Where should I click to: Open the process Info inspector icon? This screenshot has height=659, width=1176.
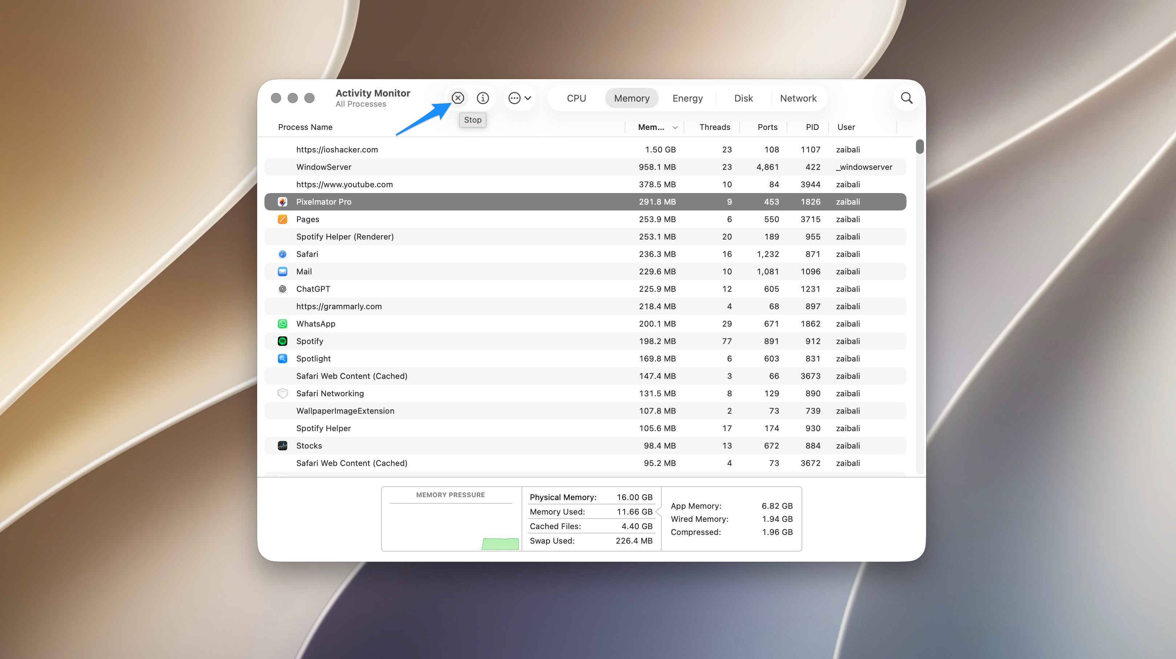[483, 98]
